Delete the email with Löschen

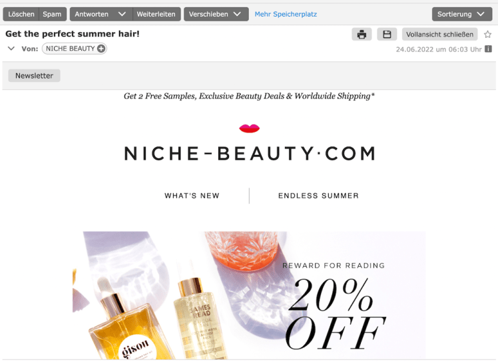coord(21,14)
